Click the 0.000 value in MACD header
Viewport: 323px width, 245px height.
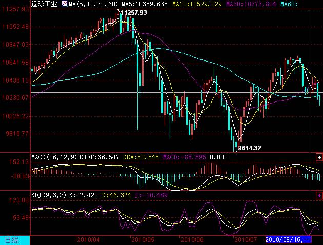click(x=218, y=157)
